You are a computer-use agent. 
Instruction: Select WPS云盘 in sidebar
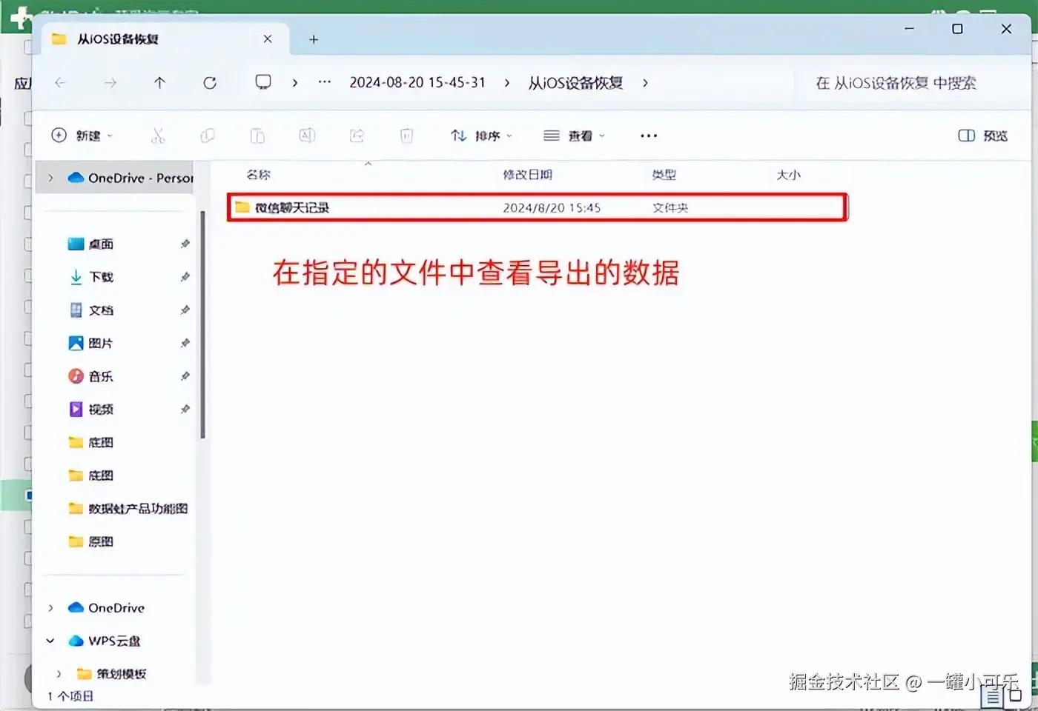(x=104, y=641)
